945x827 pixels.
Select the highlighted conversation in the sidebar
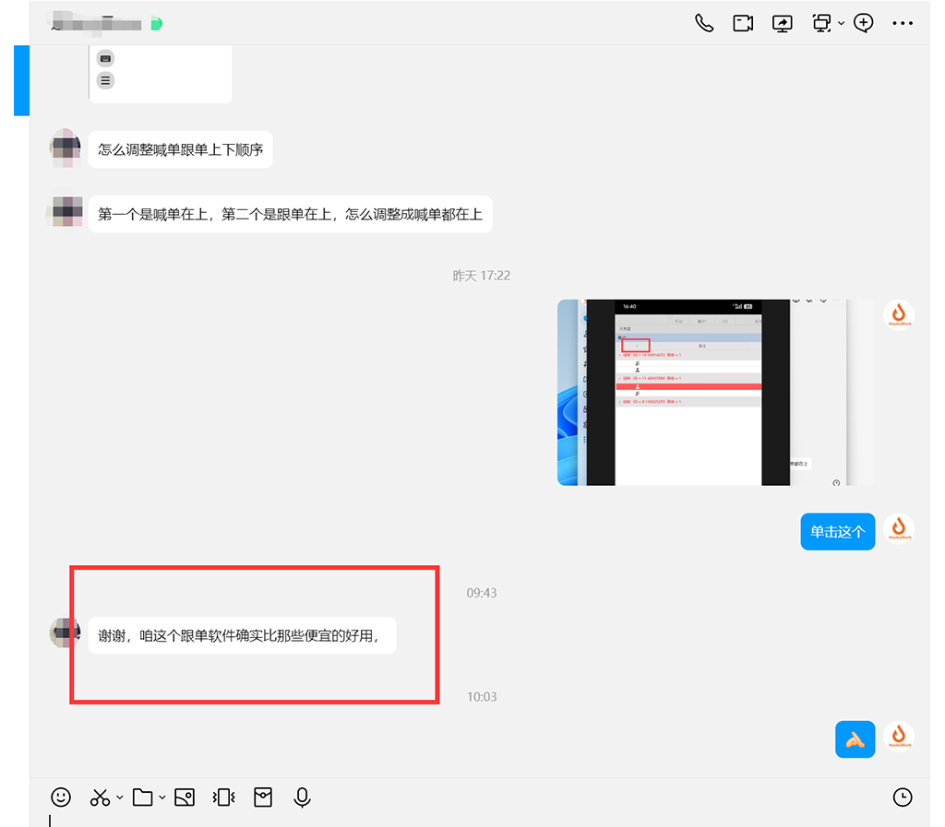pyautogui.click(x=20, y=81)
